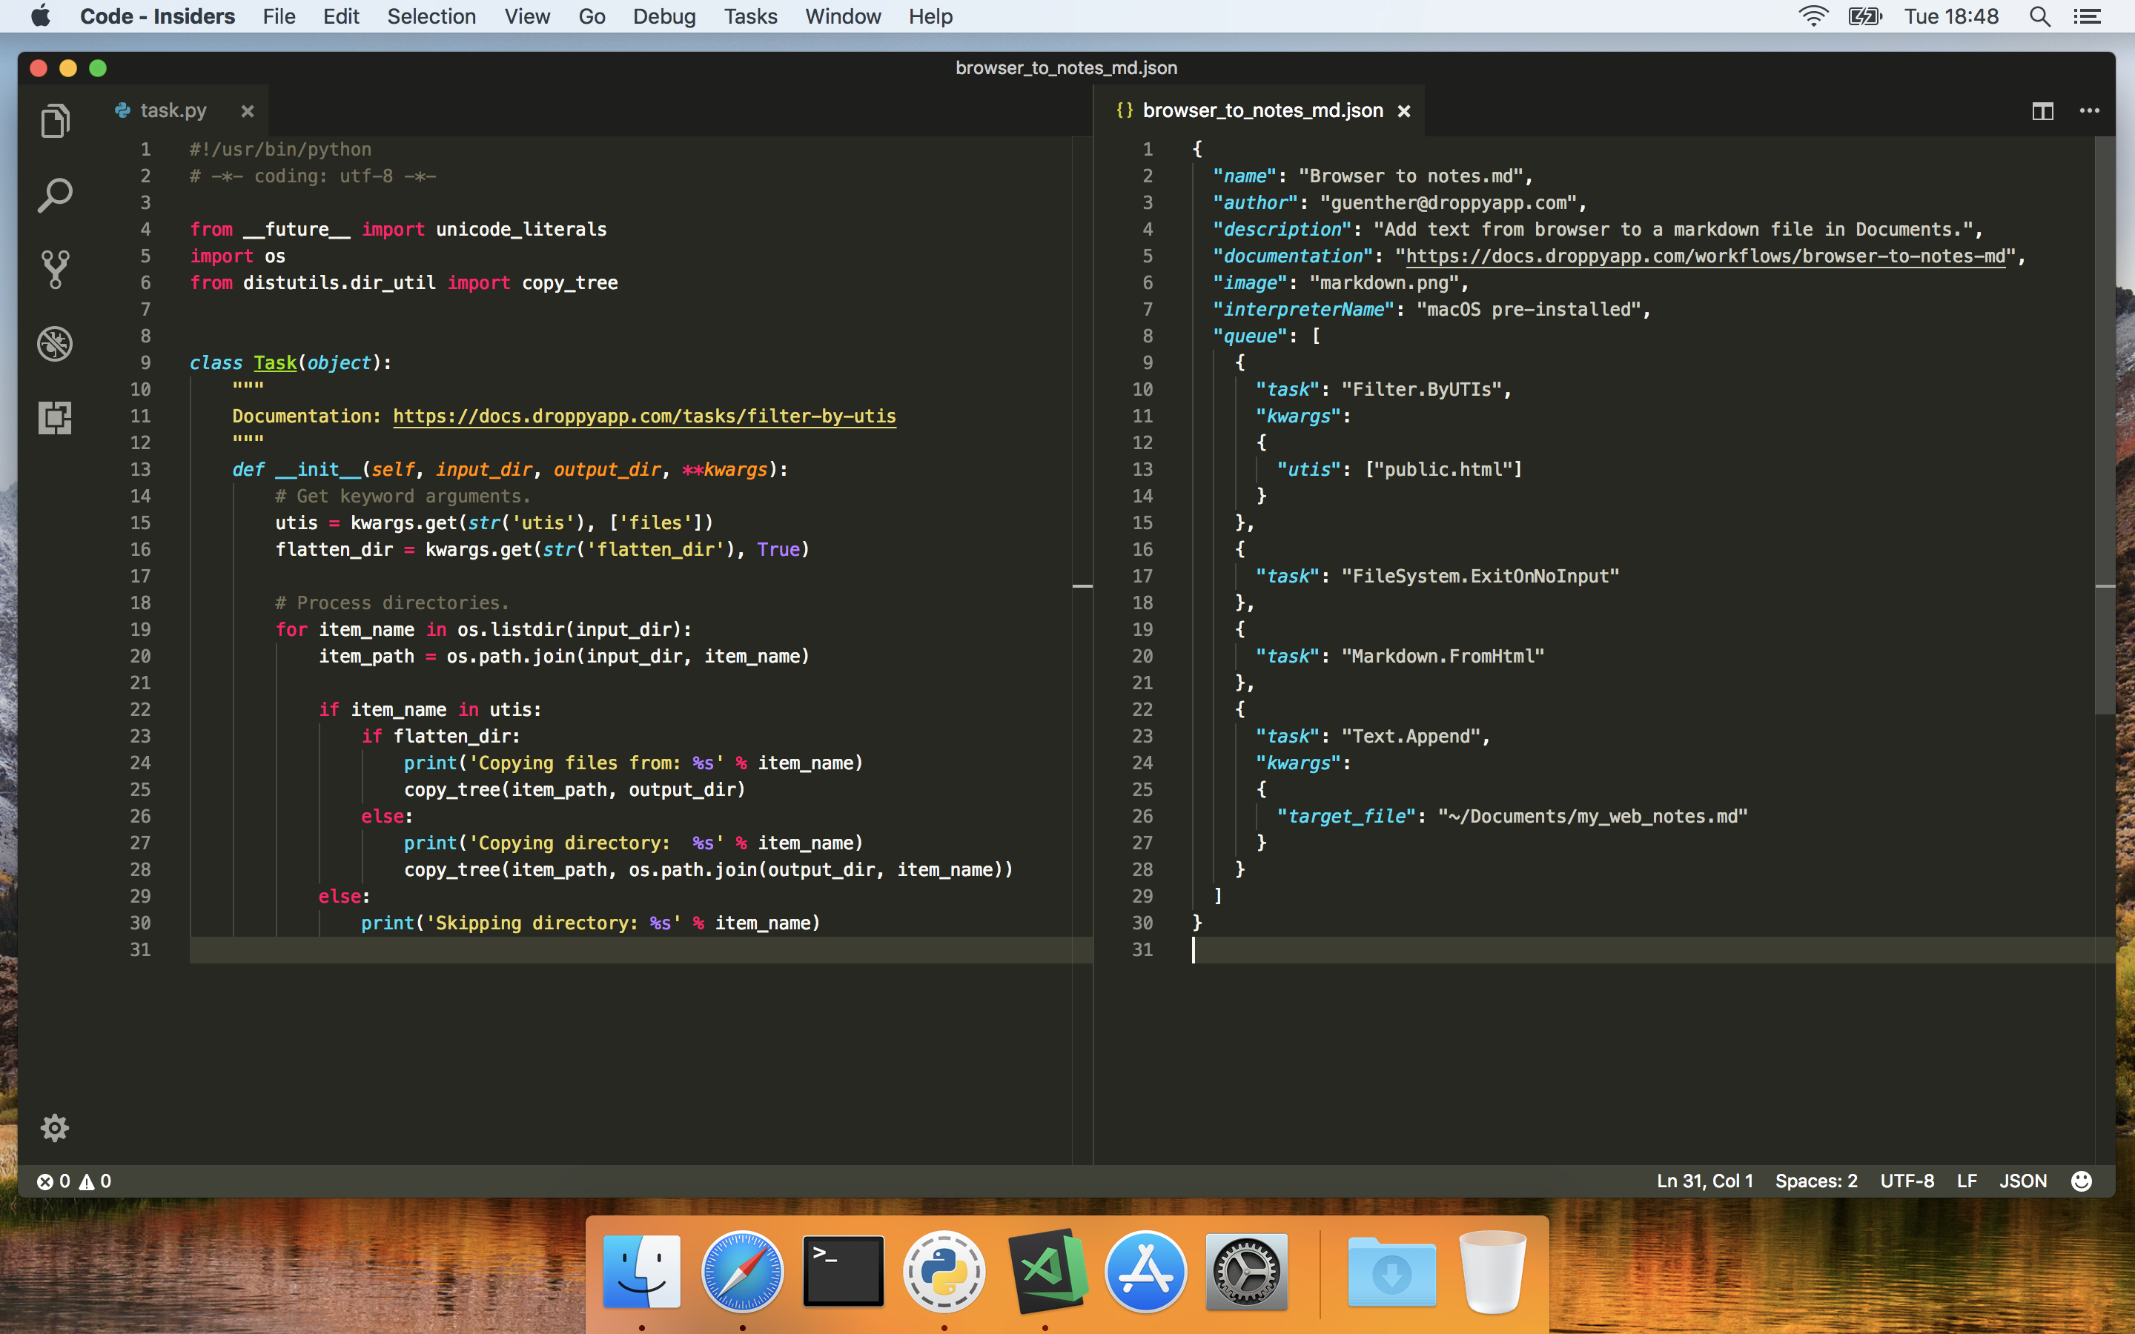Viewport: 2135px width, 1334px height.
Task: Open the Search view
Action: [55, 194]
